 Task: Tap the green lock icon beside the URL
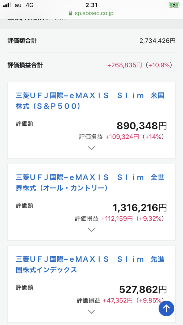coord(71,13)
